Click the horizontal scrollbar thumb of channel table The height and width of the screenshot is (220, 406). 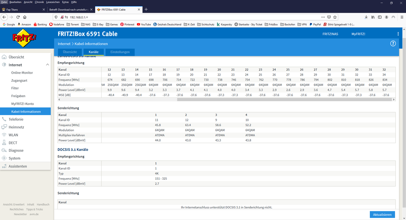284,100
